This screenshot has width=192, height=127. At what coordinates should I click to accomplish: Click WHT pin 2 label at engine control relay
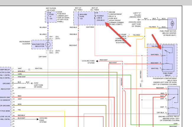point(162,107)
